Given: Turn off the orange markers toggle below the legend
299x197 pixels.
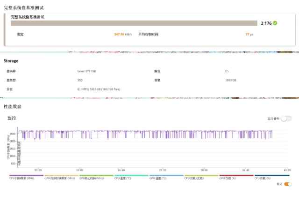Looking at the screenshot, I should tap(288, 184).
